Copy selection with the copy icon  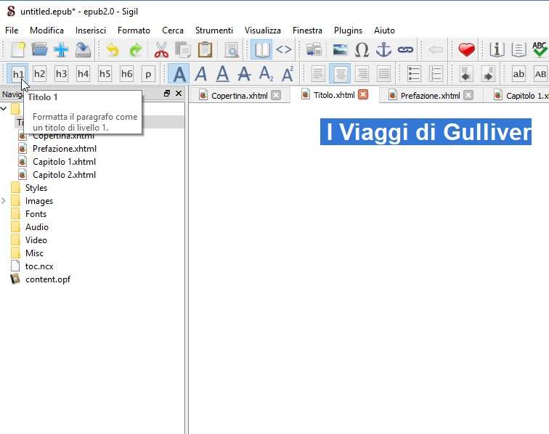point(183,49)
